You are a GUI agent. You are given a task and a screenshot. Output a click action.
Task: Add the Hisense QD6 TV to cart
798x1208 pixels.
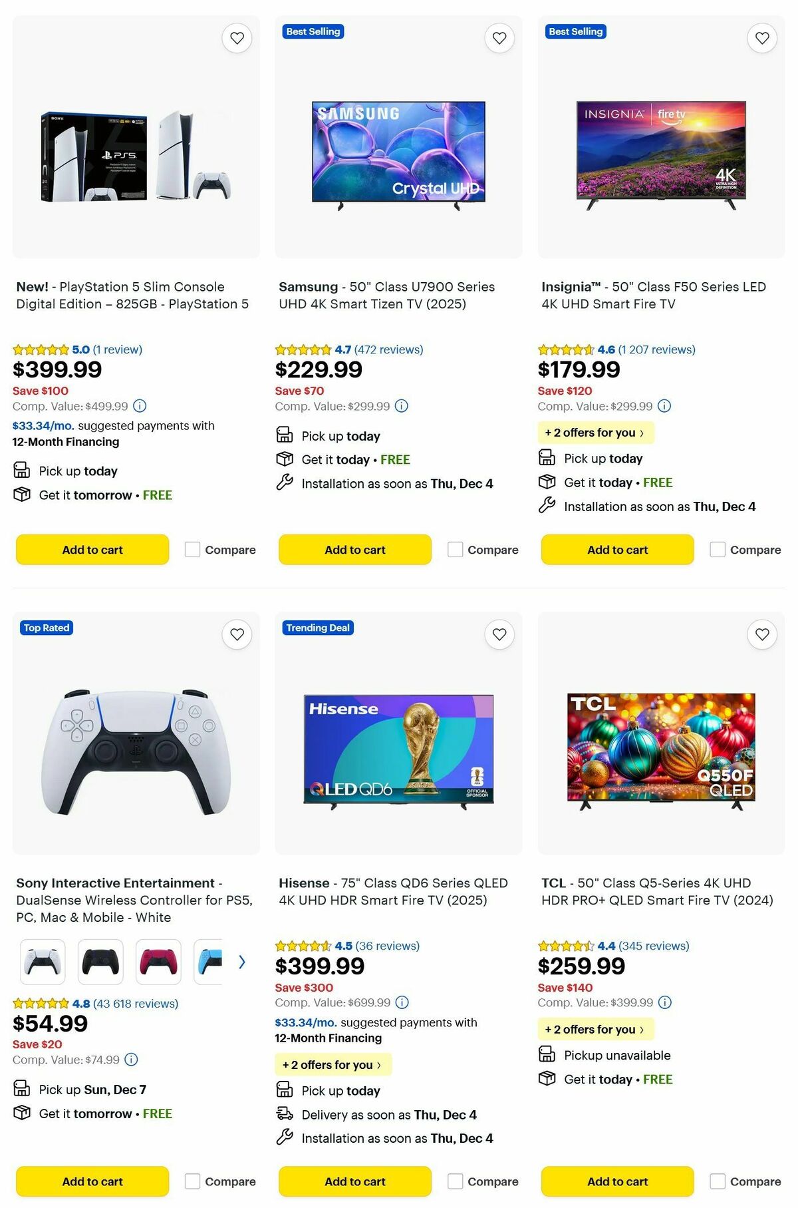coord(354,1181)
